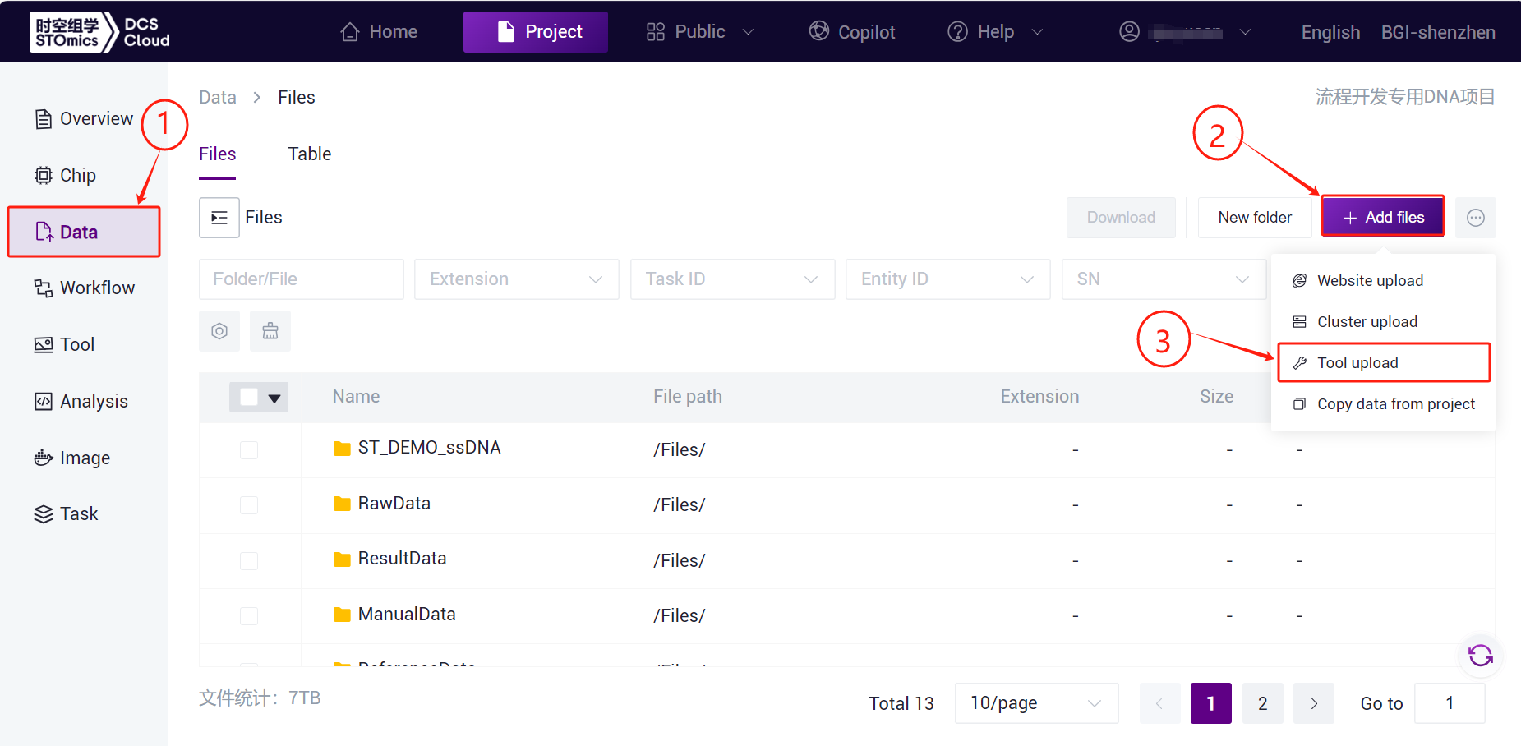Choose Copy data from project
The width and height of the screenshot is (1521, 746).
tap(1384, 404)
